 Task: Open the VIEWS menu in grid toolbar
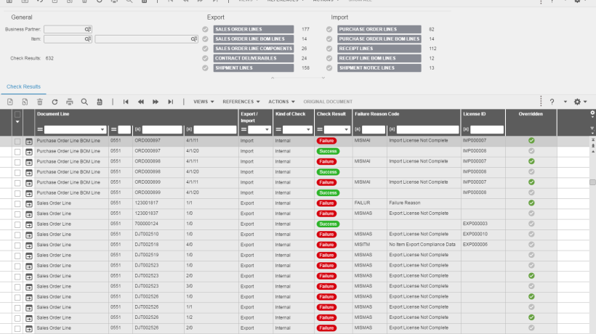click(x=204, y=102)
